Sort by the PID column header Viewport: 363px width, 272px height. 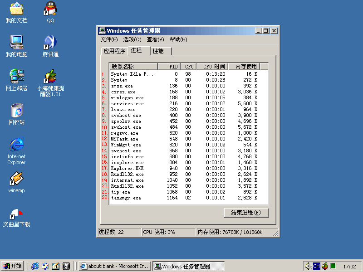coord(169,67)
